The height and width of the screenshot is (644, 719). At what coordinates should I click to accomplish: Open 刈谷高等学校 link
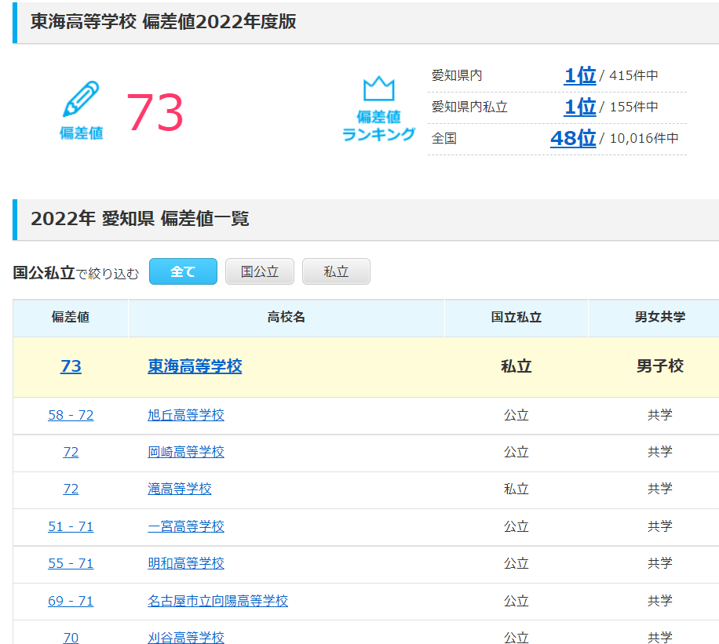(x=186, y=638)
